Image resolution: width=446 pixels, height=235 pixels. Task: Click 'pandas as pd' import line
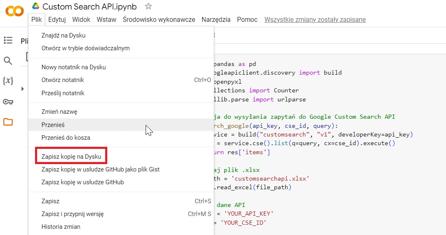click(235, 64)
